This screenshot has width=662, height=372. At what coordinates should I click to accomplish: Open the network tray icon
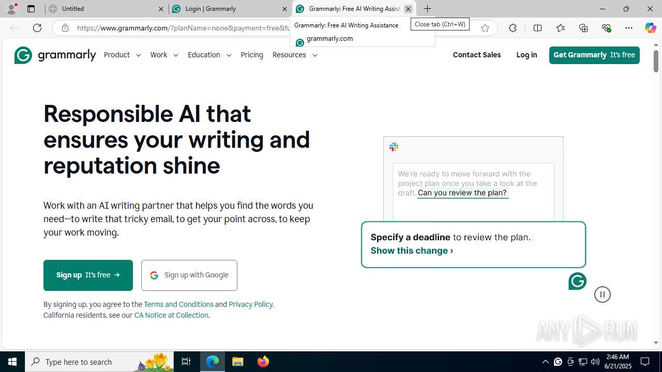tap(582, 362)
